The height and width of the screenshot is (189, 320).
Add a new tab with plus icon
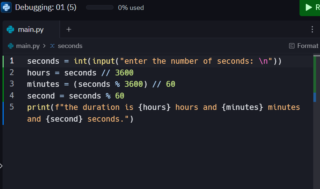69,29
